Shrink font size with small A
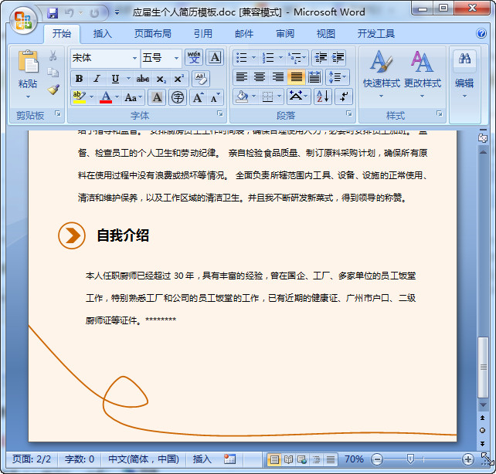This screenshot has height=474, width=496. [215, 97]
